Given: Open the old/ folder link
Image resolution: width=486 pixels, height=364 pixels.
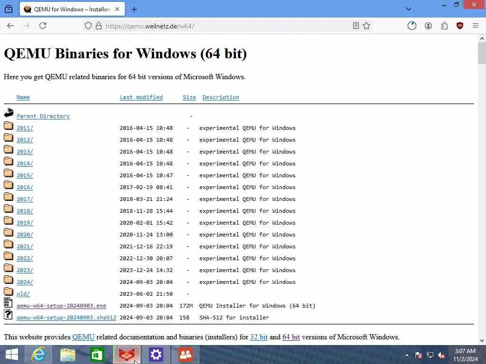Looking at the screenshot, I should 23,294.
